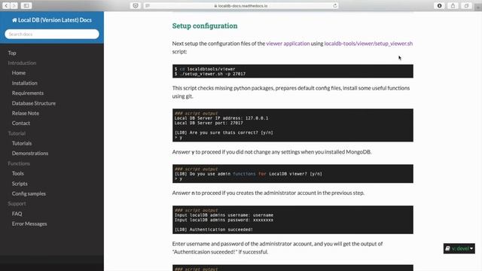This screenshot has height=271, width=482.
Task: Go to the Installation page in the sidebar
Action: (25, 83)
